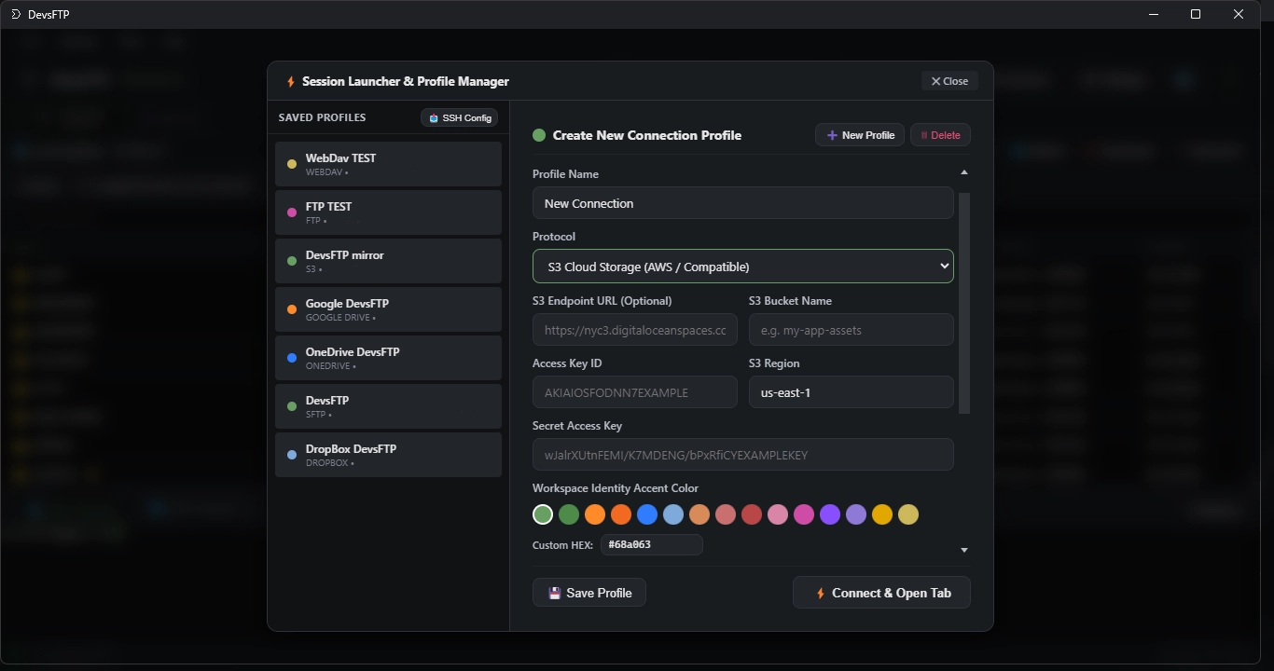Focus the Secret Access Key field
The image size is (1274, 671).
[x=743, y=455]
